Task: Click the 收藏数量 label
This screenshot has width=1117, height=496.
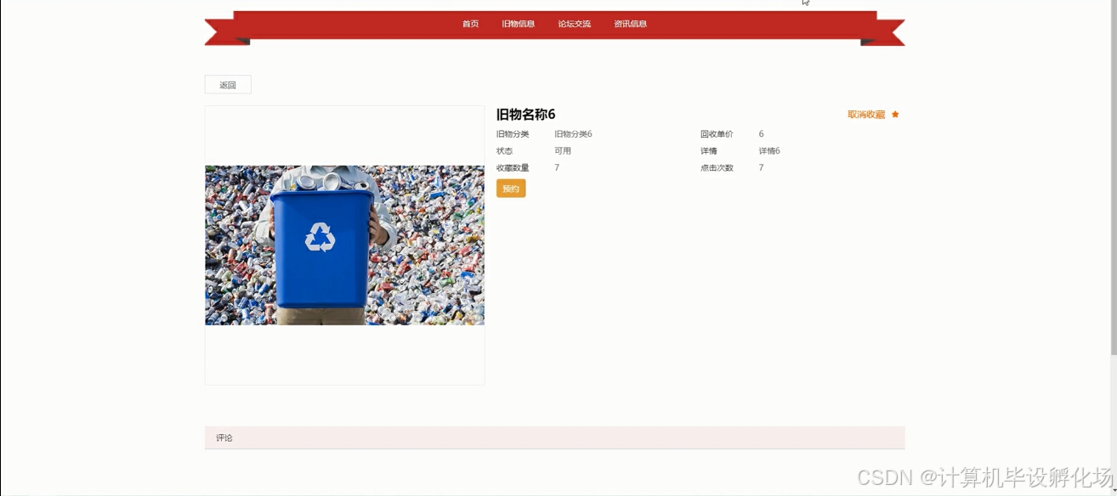Action: (513, 168)
